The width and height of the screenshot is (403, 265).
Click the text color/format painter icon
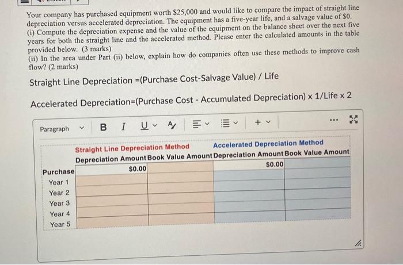(x=172, y=125)
